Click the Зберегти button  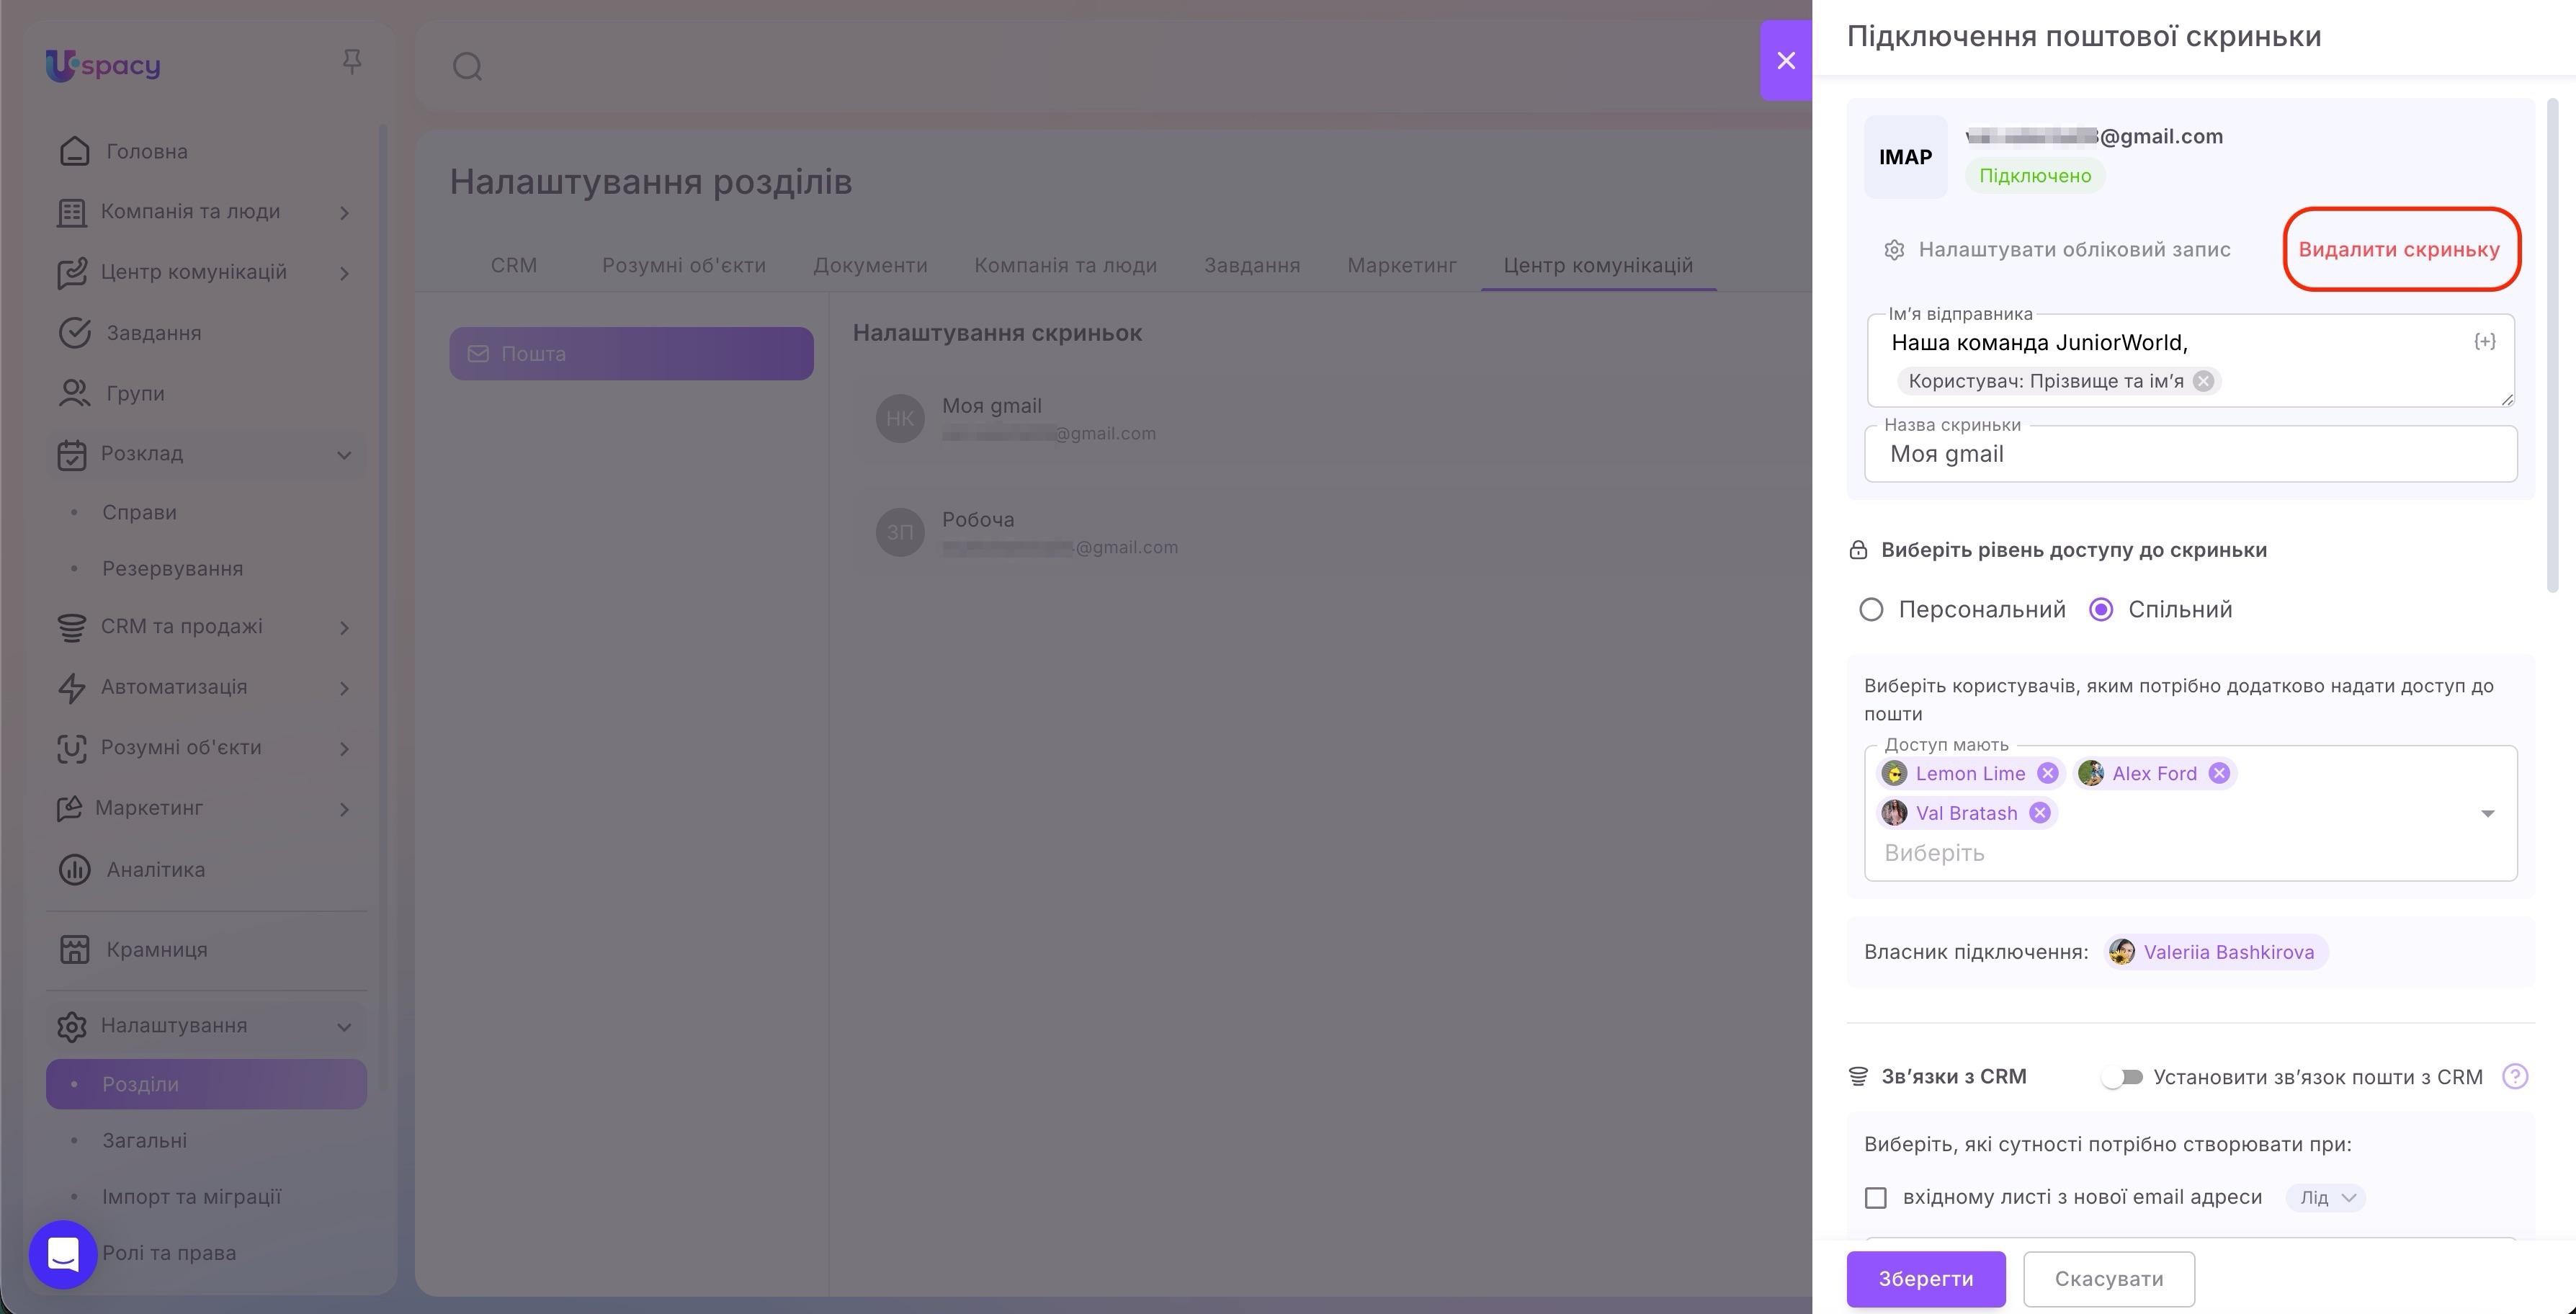1925,1278
